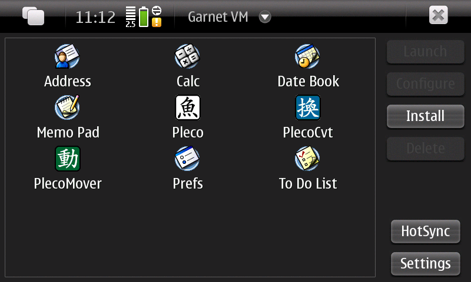This screenshot has width=471, height=282.
Task: Open the To Do List icon
Action: tap(307, 159)
